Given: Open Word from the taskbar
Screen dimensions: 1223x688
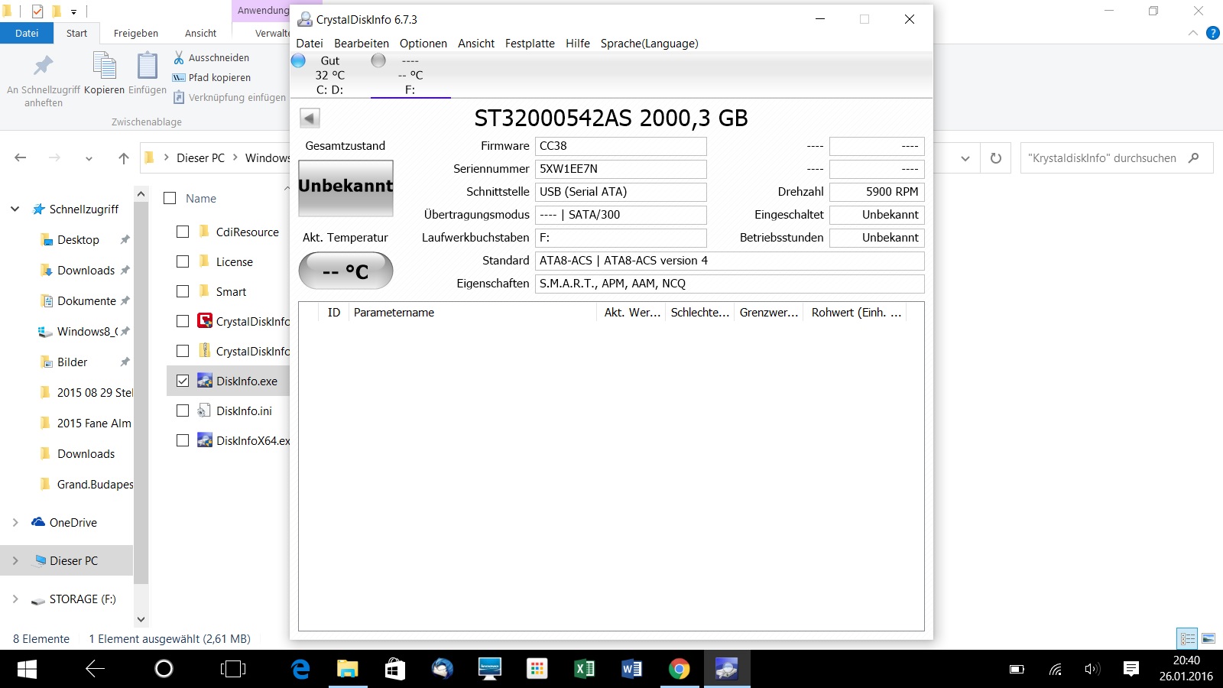Looking at the screenshot, I should click(631, 670).
